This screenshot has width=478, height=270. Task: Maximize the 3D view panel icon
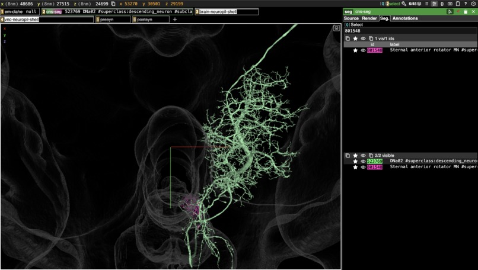[336, 28]
